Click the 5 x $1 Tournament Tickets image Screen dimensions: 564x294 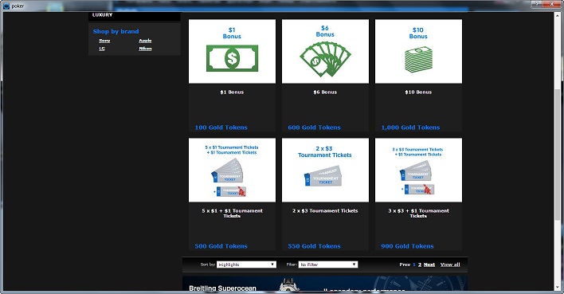(x=232, y=171)
